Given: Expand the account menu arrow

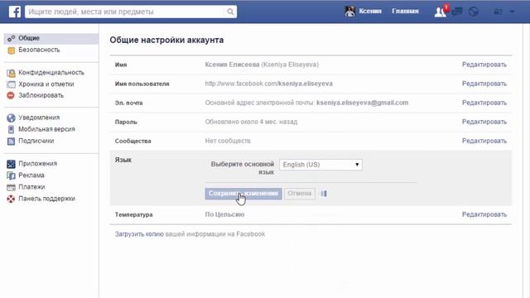Looking at the screenshot, I should (512, 12).
